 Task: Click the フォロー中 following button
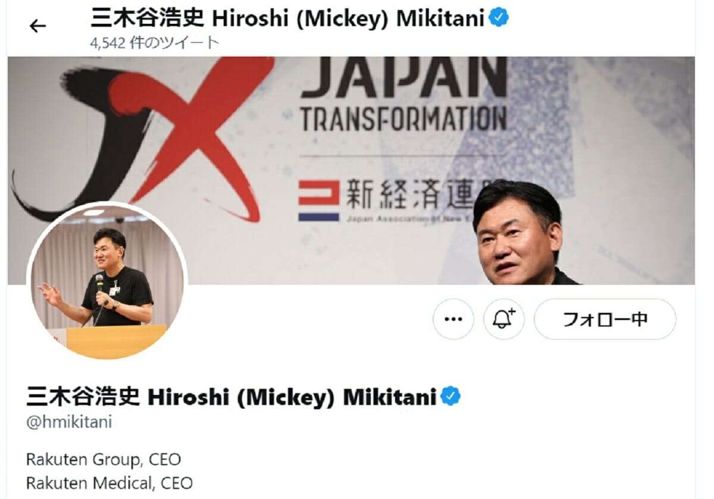pos(605,319)
